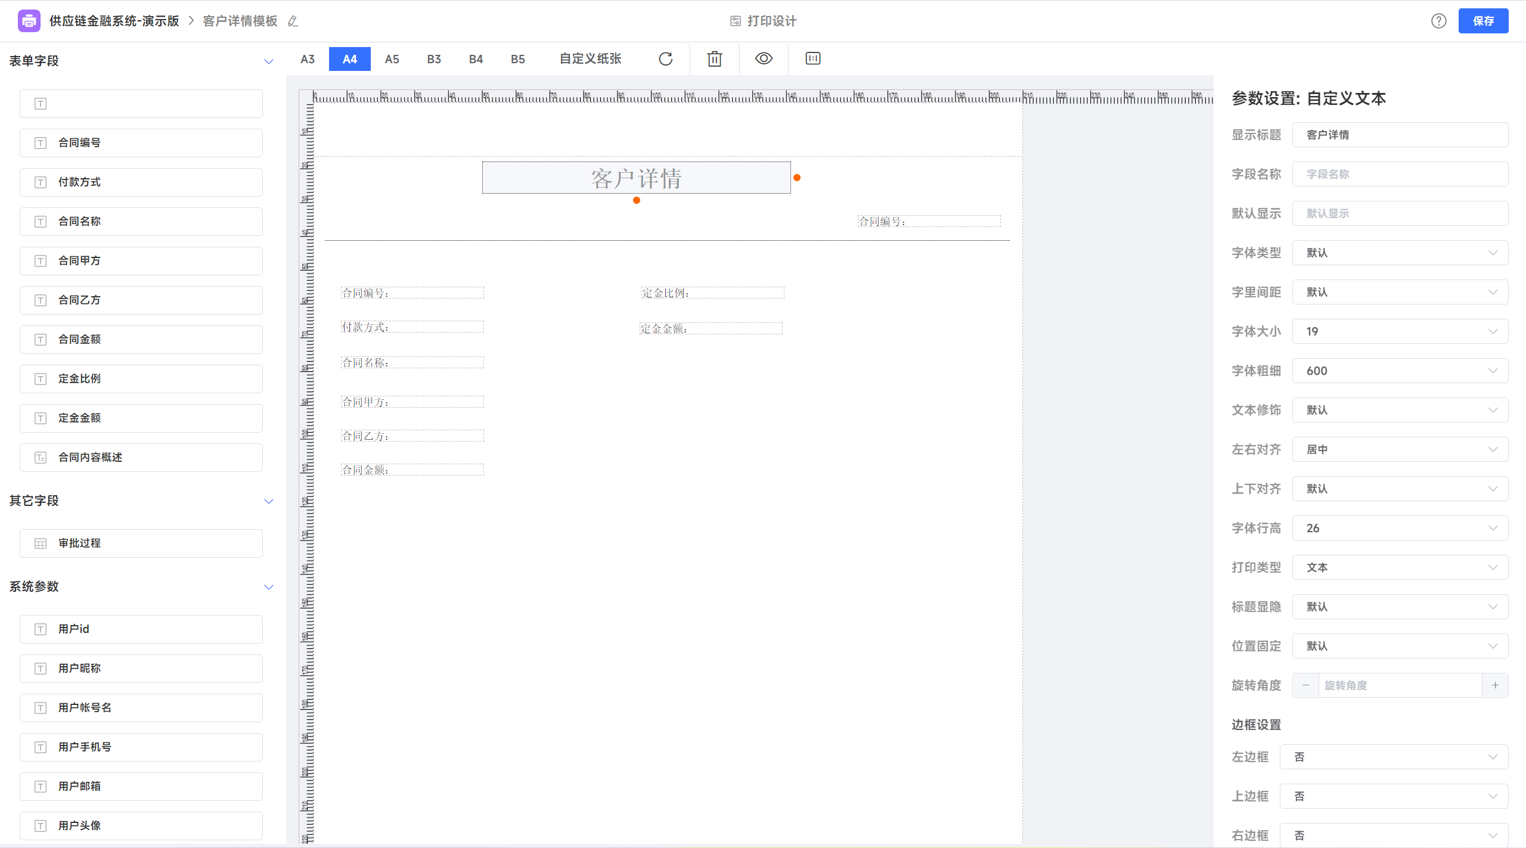The height and width of the screenshot is (848, 1526).
Task: Select A3 paper size
Action: pyautogui.click(x=308, y=59)
